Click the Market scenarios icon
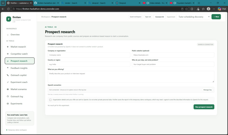228x135 pixels. (x=8, y=89)
